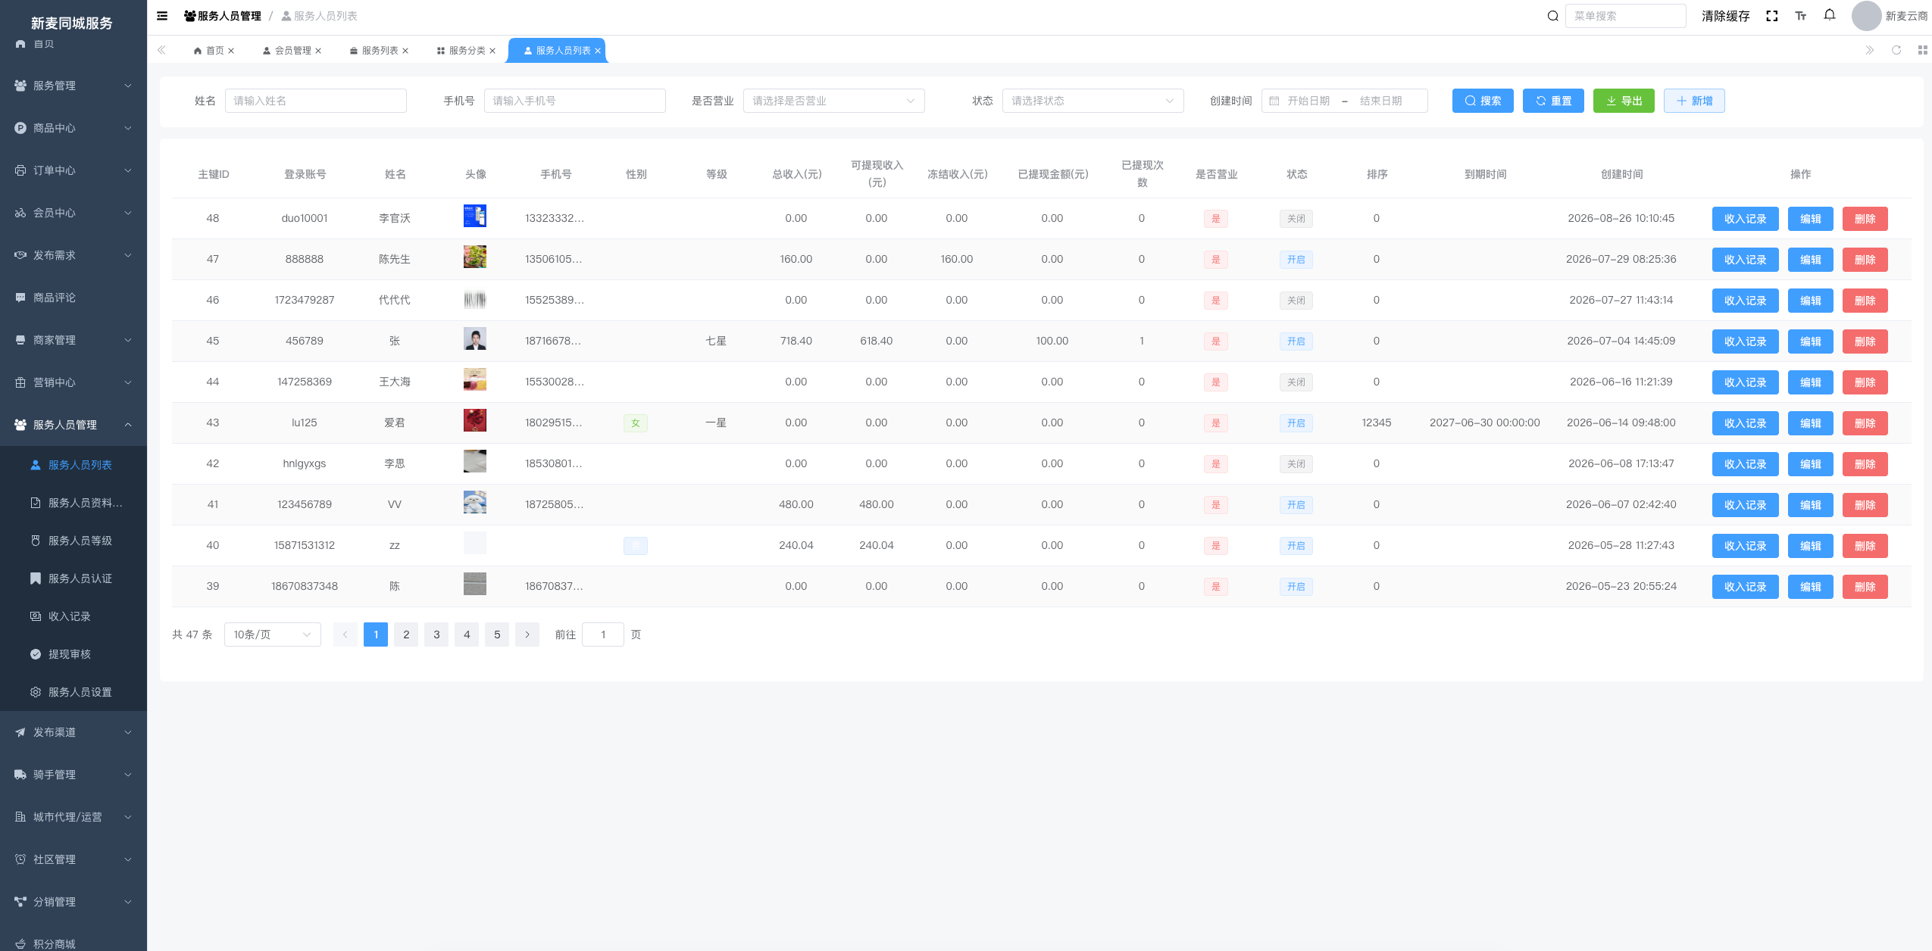Open the 是否营业 dropdown filter
Screen dimensions: 1932x951
pos(833,101)
